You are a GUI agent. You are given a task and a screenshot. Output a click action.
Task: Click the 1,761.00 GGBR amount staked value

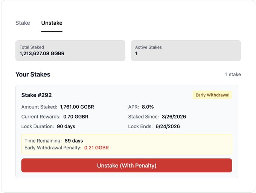[77, 107]
